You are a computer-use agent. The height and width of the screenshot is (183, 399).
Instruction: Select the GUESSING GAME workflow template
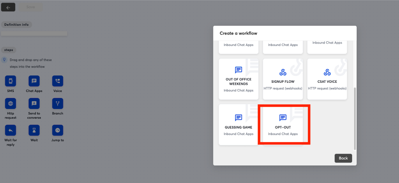click(x=238, y=125)
